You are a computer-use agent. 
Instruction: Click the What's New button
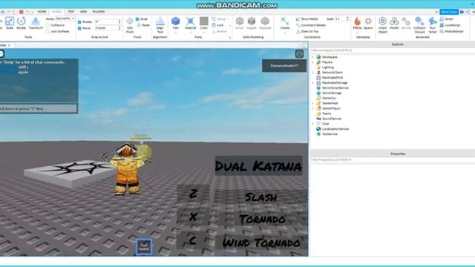[449, 12]
